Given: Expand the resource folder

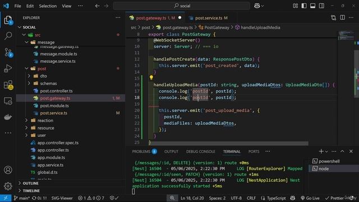Looking at the screenshot, I should pyautogui.click(x=26, y=128).
